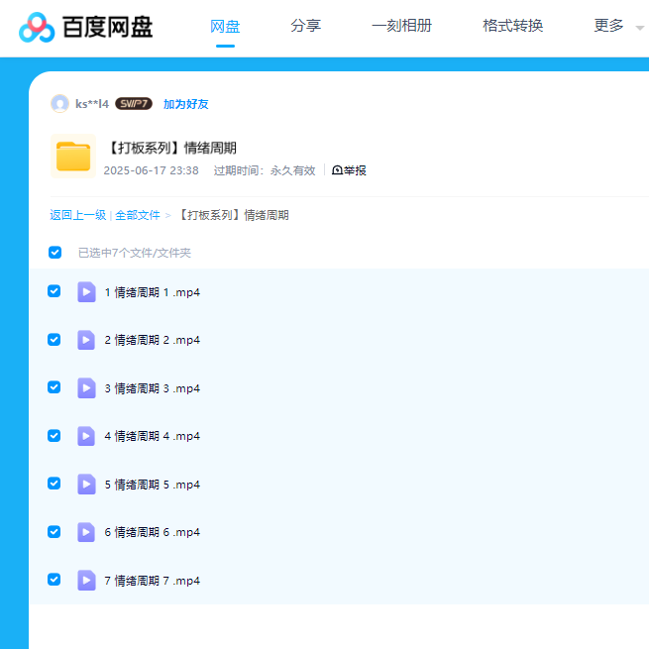The width and height of the screenshot is (649, 649).
Task: Deselect the 4 情绪周期 4 .mp4 checkbox
Action: [x=54, y=435]
